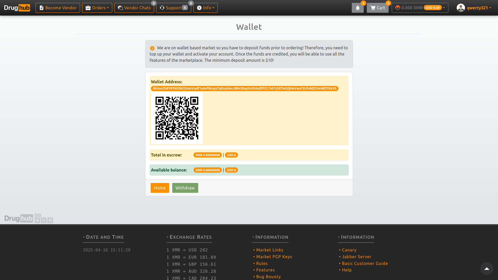
Task: Open the shopping Cart icon
Action: pos(373,8)
